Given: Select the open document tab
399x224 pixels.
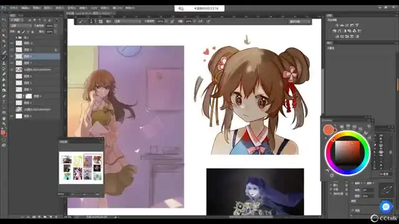Looking at the screenshot, I should [x=90, y=14].
